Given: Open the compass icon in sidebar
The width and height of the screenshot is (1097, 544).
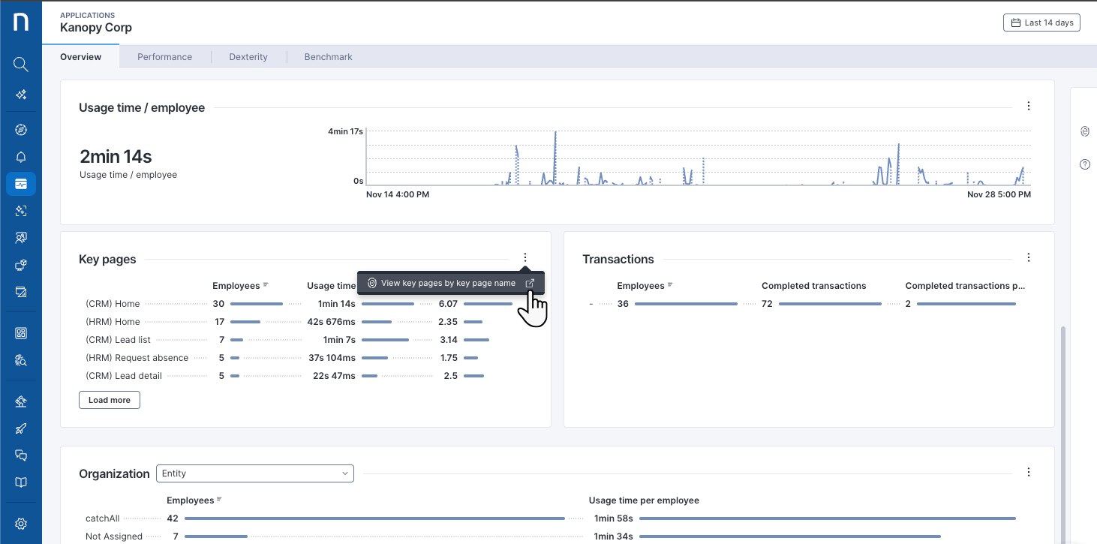Looking at the screenshot, I should pyautogui.click(x=21, y=131).
